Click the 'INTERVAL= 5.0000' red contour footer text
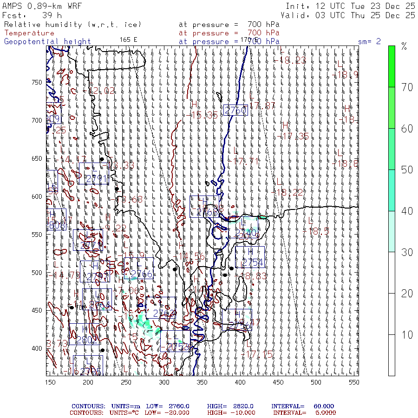This screenshot has height=418, width=418. [x=304, y=413]
